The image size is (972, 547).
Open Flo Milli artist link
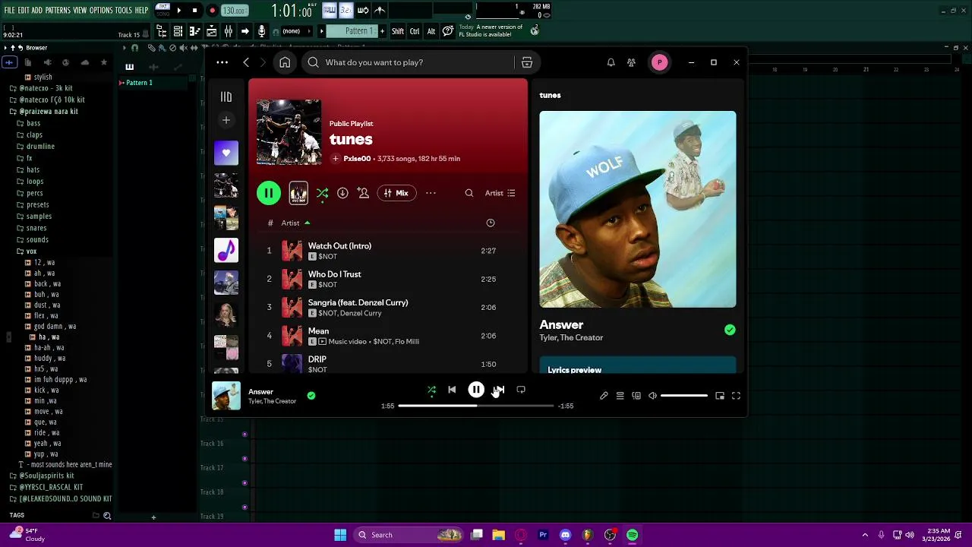pos(407,341)
